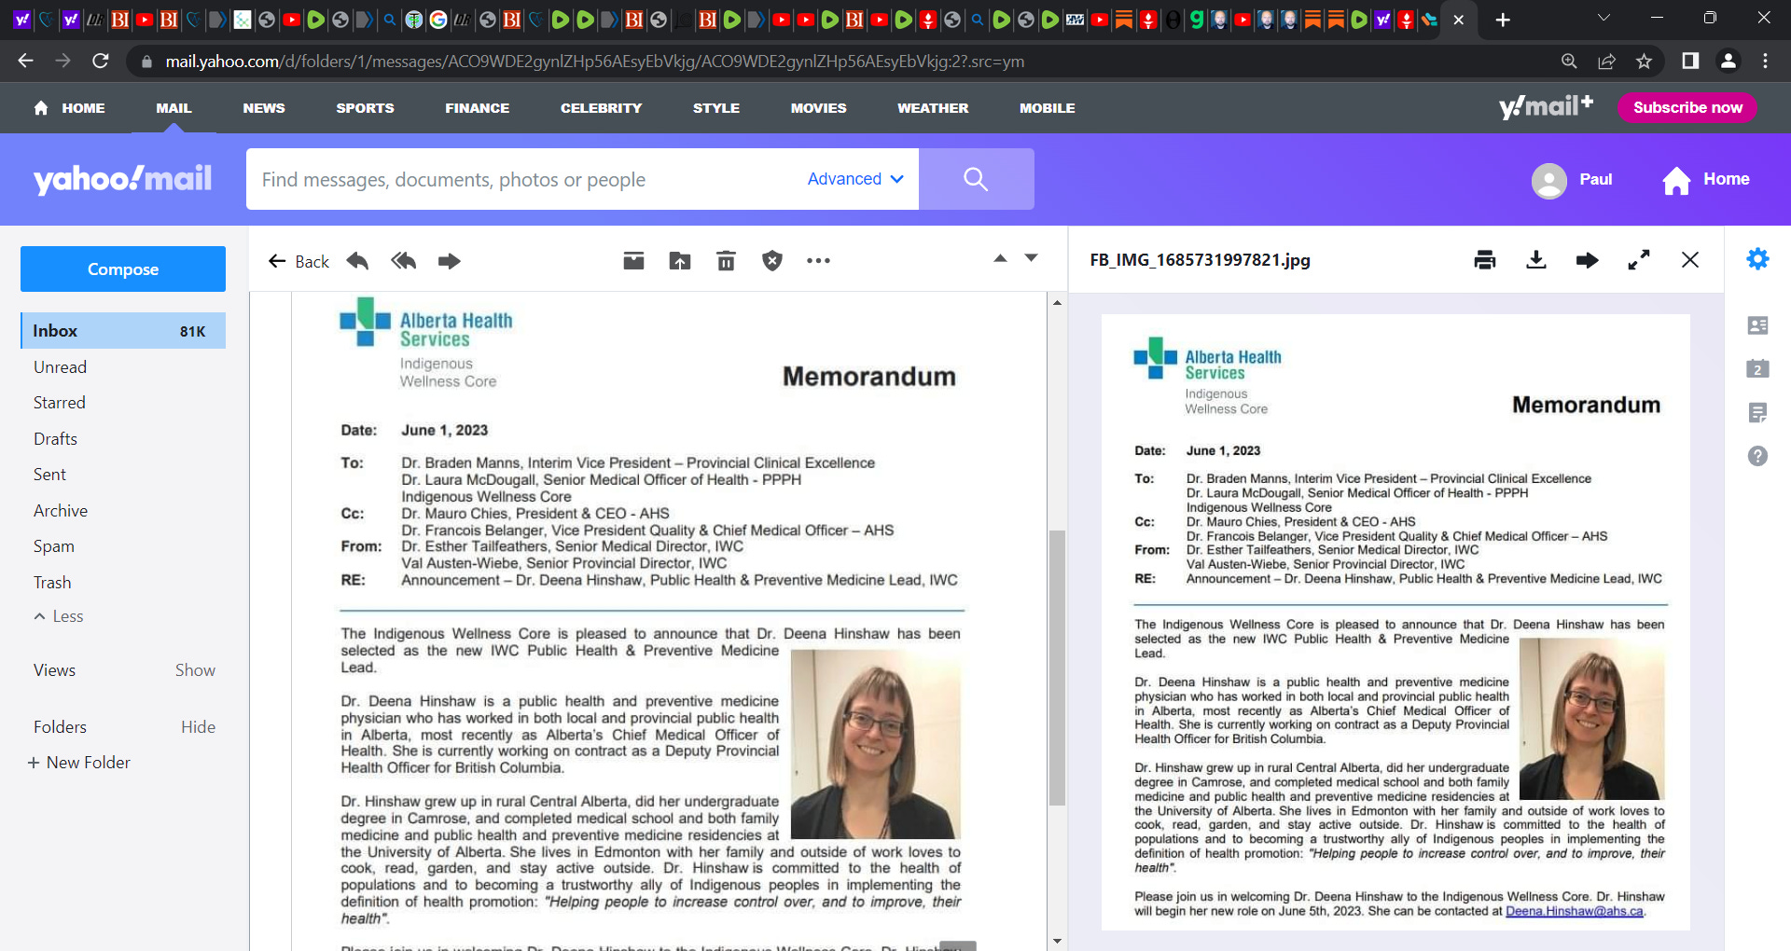Click the Compose button
This screenshot has height=951, width=1791.
(123, 269)
